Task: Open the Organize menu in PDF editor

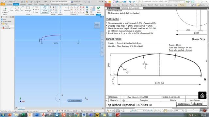Action: tap(144, 5)
